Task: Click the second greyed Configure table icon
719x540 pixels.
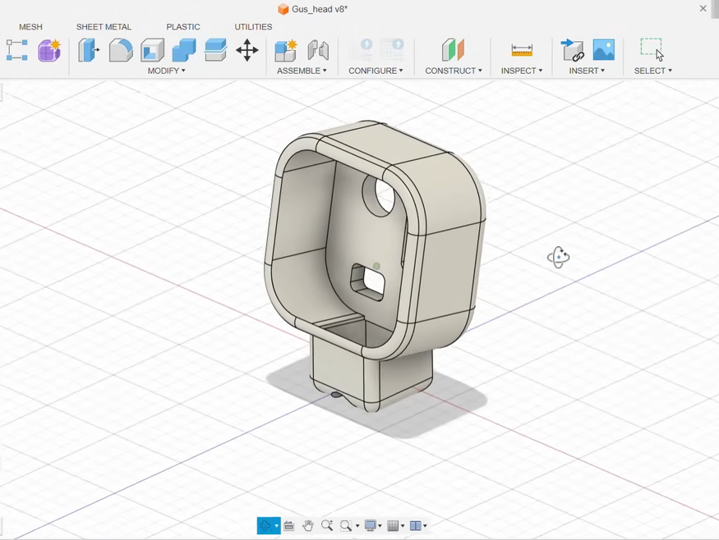Action: [x=393, y=50]
